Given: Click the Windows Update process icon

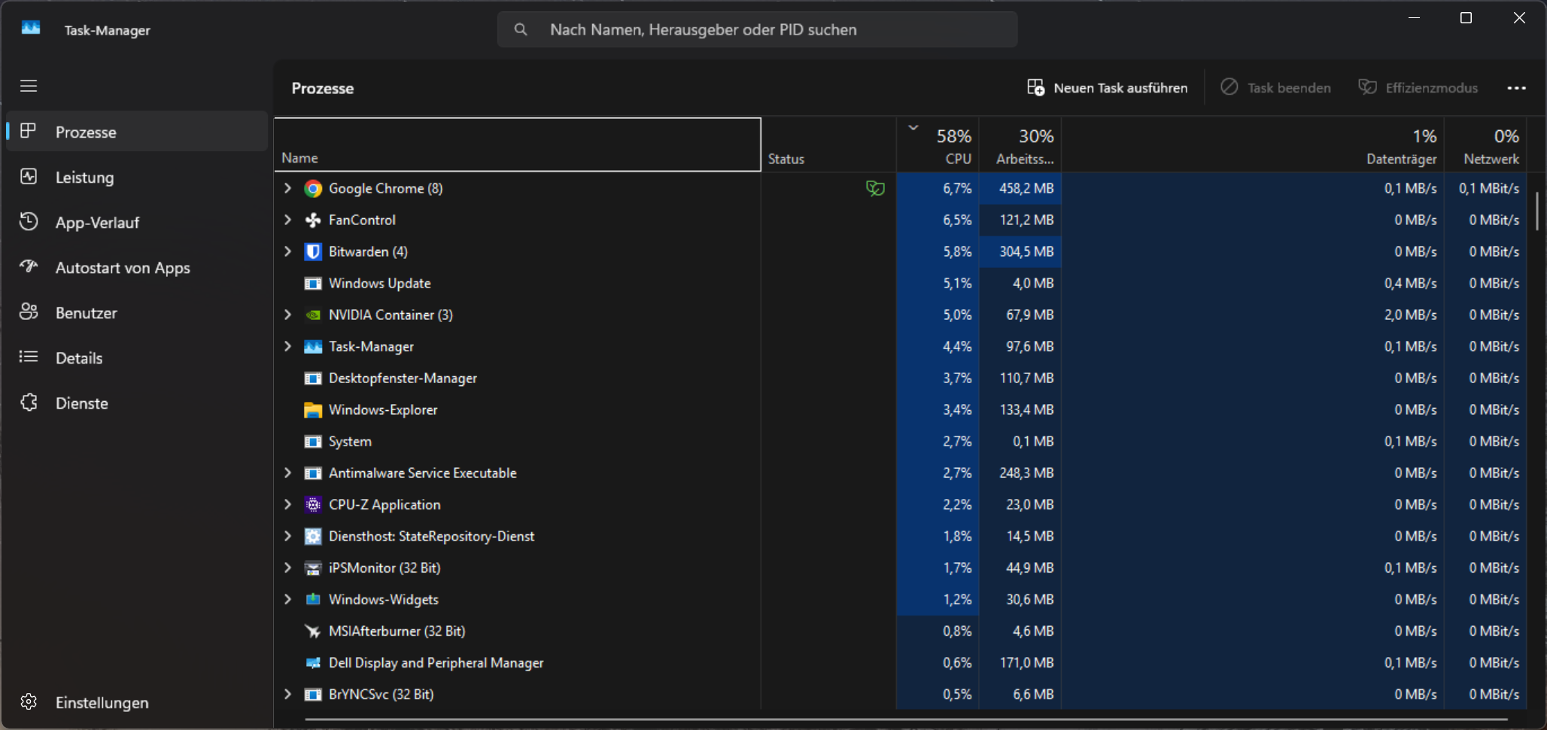Looking at the screenshot, I should (x=313, y=284).
